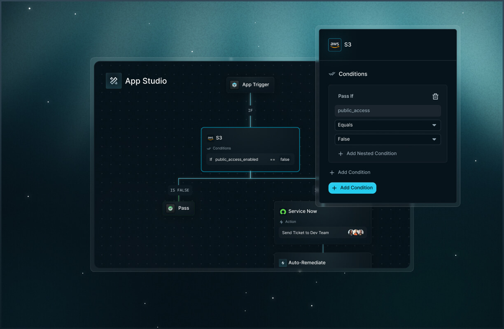Click the team avatars on Send Ticket action
Image resolution: width=504 pixels, height=329 pixels.
(x=355, y=232)
